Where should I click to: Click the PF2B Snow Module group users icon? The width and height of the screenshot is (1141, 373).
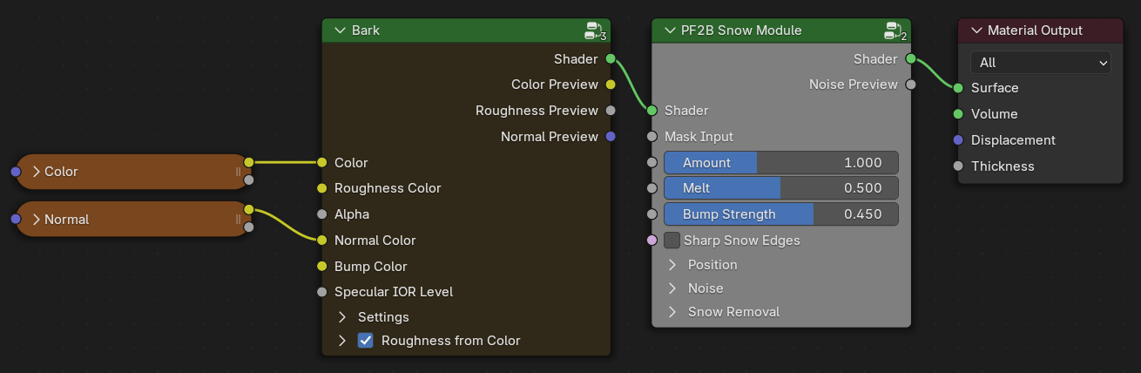[x=895, y=31]
